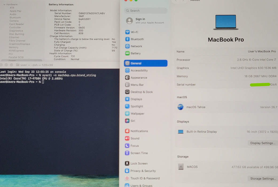Select Graphics/Displays in System Information sidebar
The height and width of the screenshot is (187, 278).
point(19,44)
